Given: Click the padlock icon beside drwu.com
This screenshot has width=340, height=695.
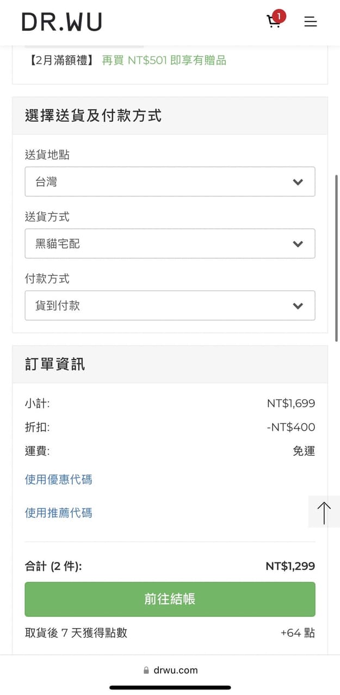Looking at the screenshot, I should tap(145, 670).
